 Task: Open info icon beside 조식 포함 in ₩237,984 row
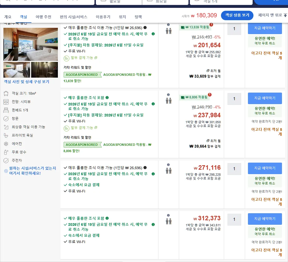(107, 98)
